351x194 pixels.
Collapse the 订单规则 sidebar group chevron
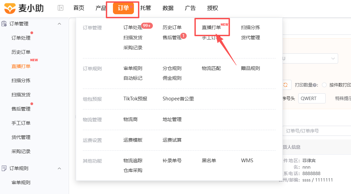[59, 168]
